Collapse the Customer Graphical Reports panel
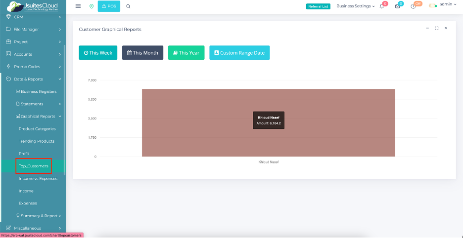 [x=427, y=28]
